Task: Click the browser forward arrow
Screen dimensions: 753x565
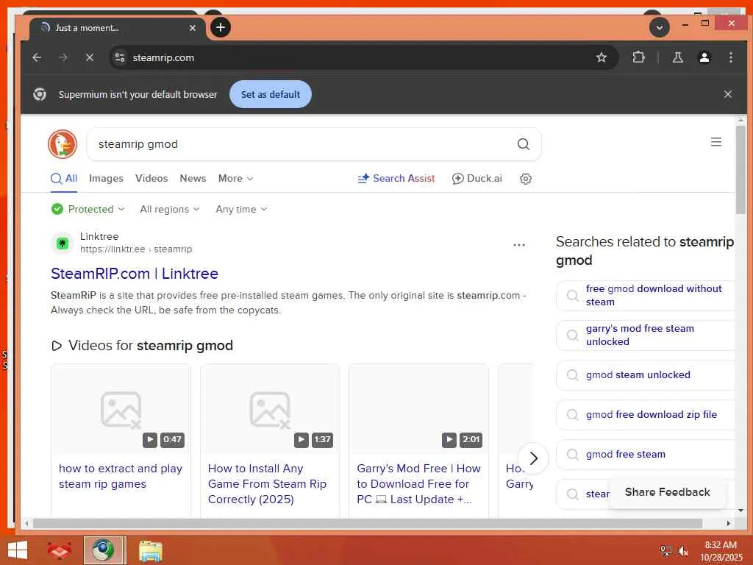Action: pos(63,57)
